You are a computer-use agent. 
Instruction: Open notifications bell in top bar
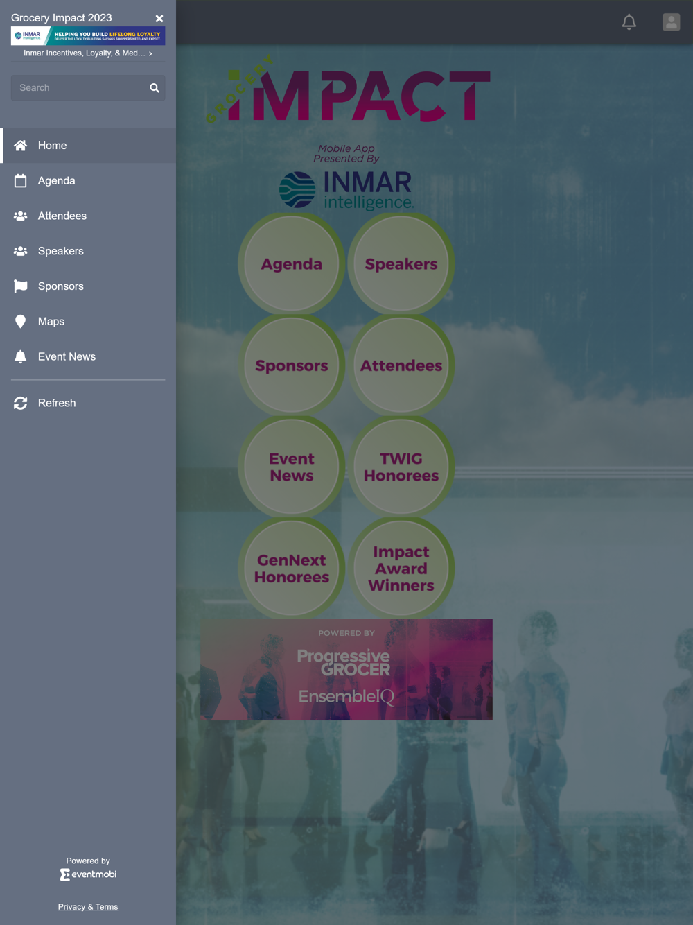(x=629, y=22)
